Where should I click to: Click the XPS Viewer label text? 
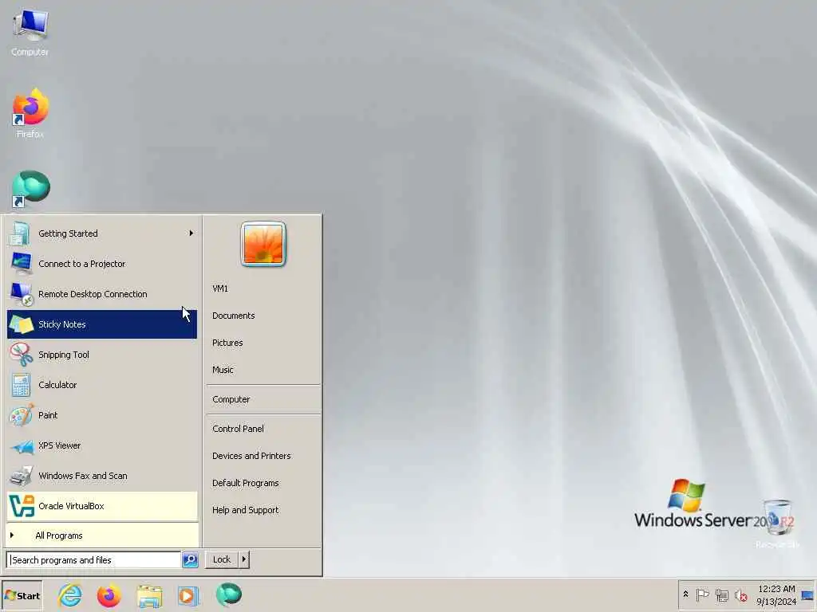59,445
